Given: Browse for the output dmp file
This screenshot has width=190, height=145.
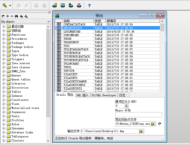Looking at the screenshot, I should [141, 131].
